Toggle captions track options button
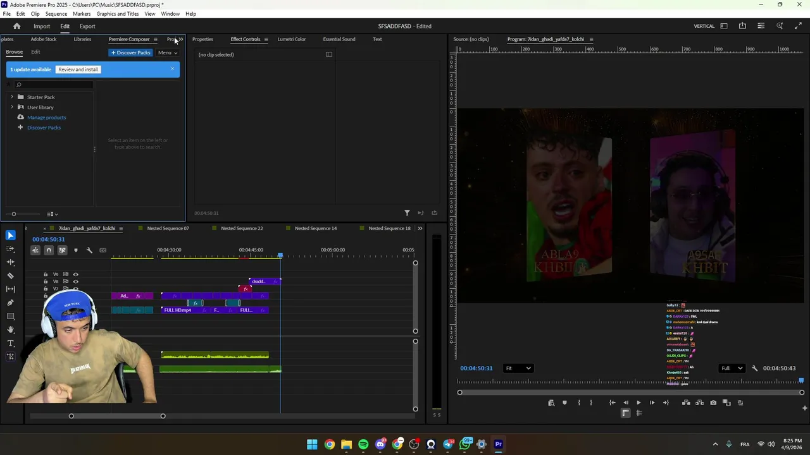This screenshot has width=810, height=455. (103, 250)
